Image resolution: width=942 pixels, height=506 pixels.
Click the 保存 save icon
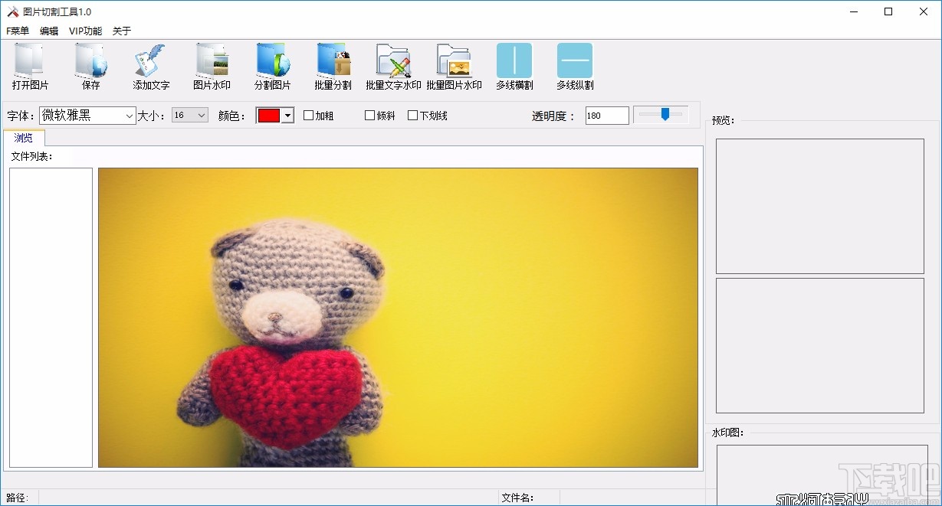[x=91, y=67]
